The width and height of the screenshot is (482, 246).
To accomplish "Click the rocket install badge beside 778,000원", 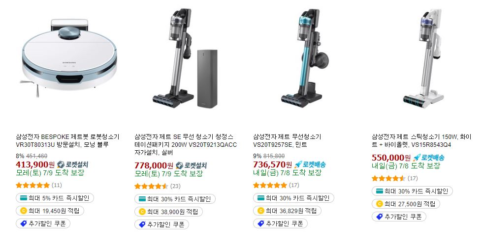I will pos(191,165).
